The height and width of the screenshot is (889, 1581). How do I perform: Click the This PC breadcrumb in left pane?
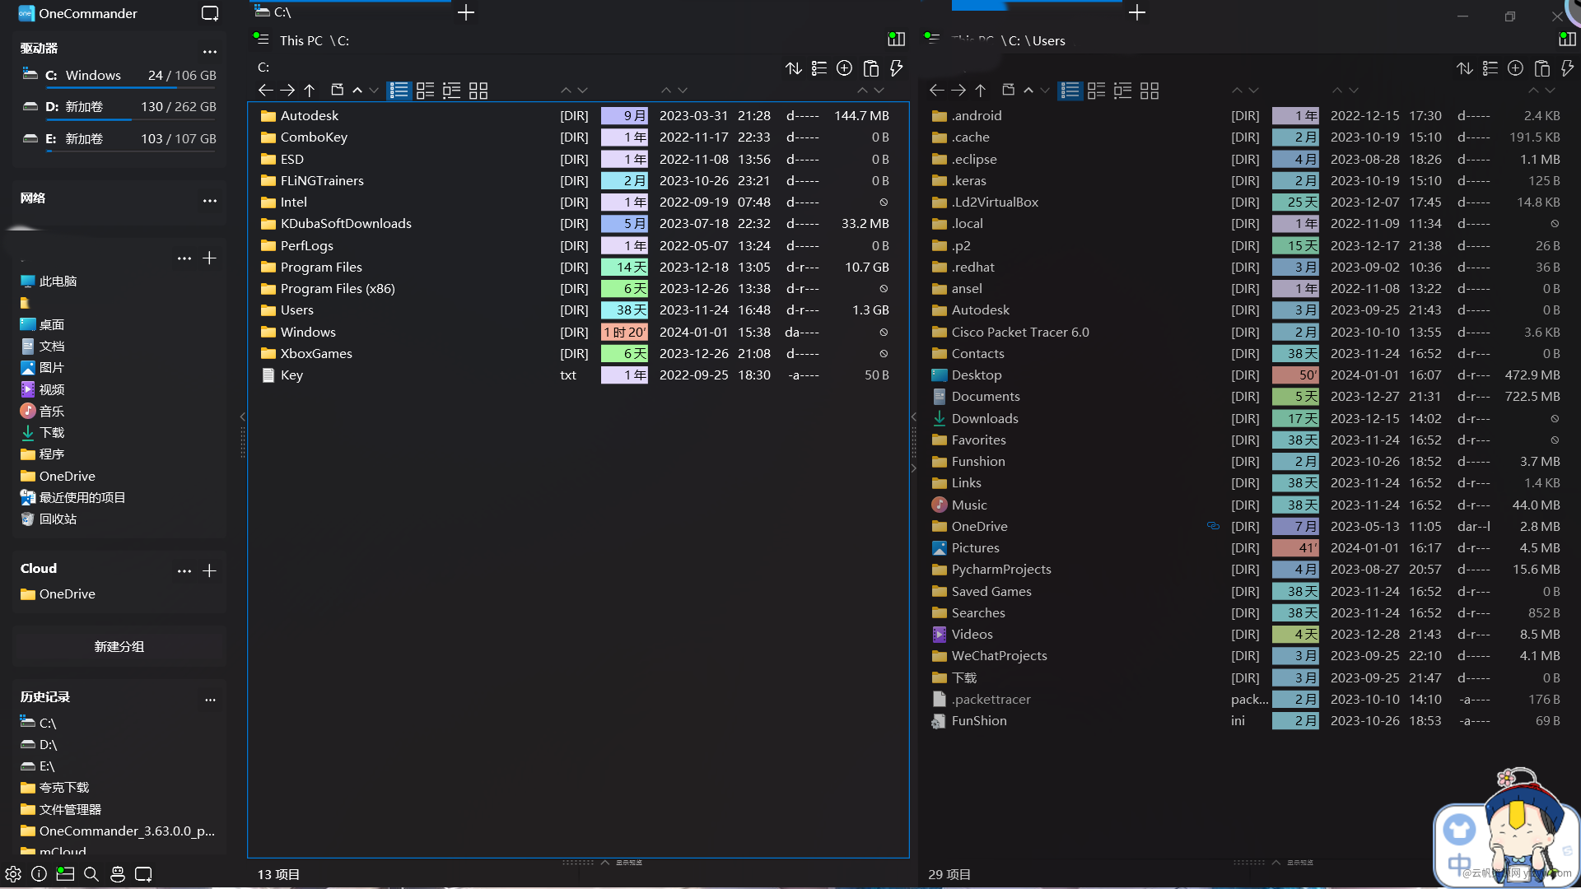(x=301, y=40)
